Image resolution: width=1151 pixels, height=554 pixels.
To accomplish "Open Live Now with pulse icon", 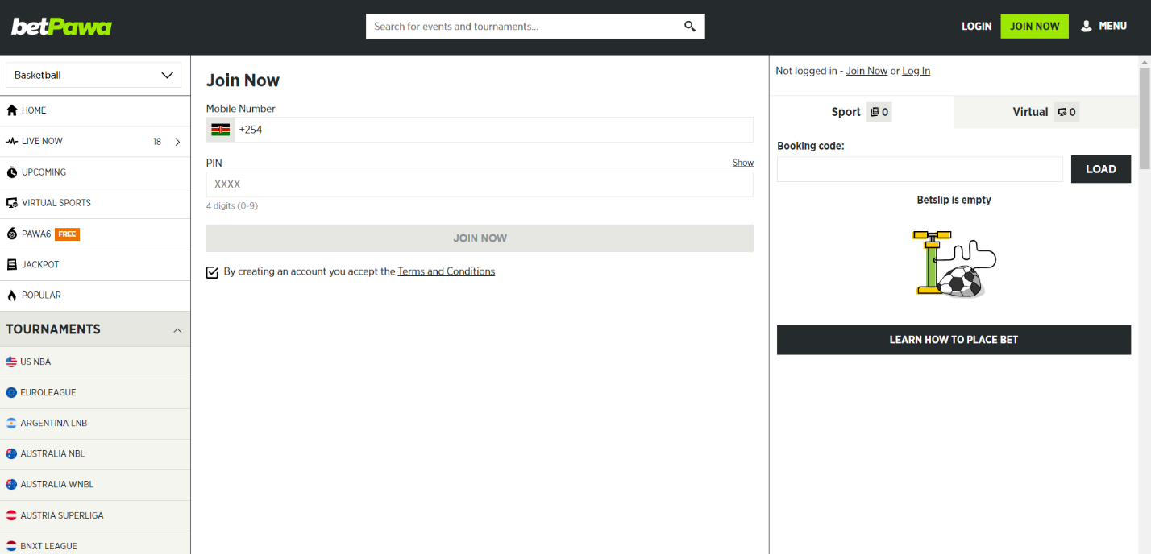I will [12, 142].
